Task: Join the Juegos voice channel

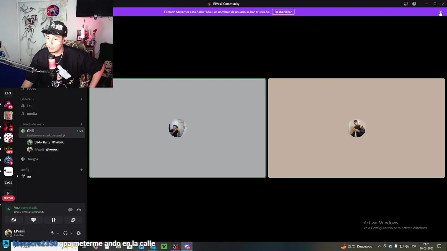Action: [x=52, y=159]
